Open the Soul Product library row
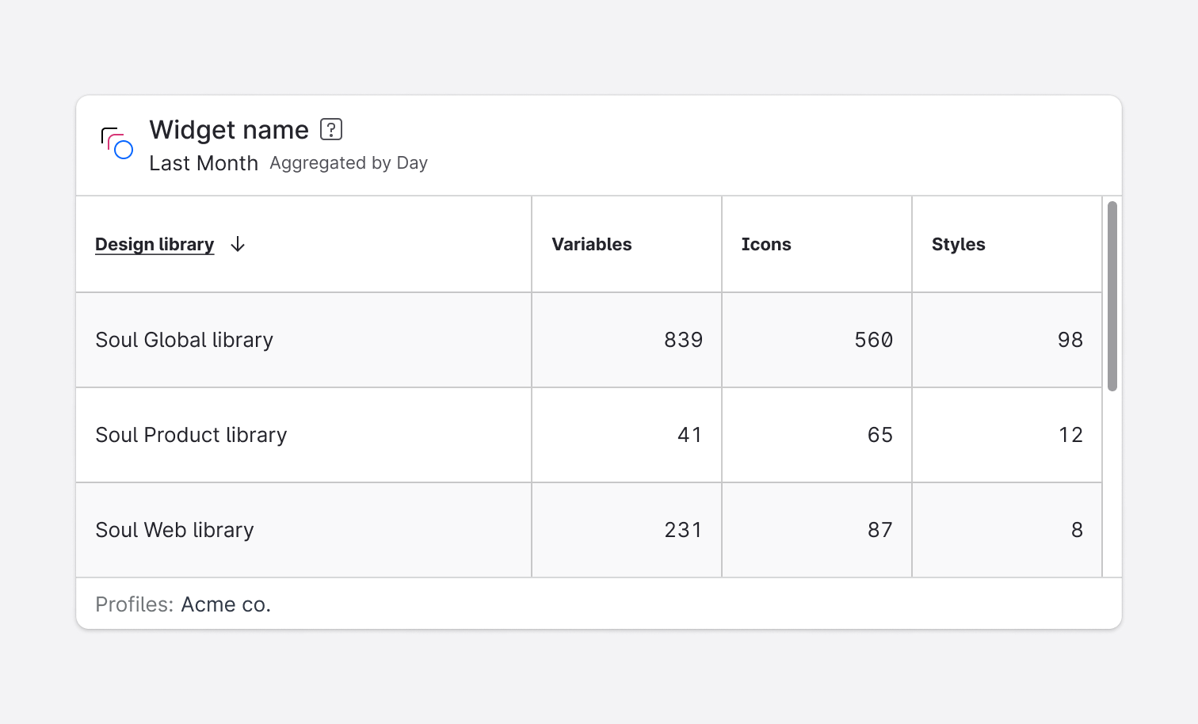Screen dimensions: 1198x724 coord(191,435)
